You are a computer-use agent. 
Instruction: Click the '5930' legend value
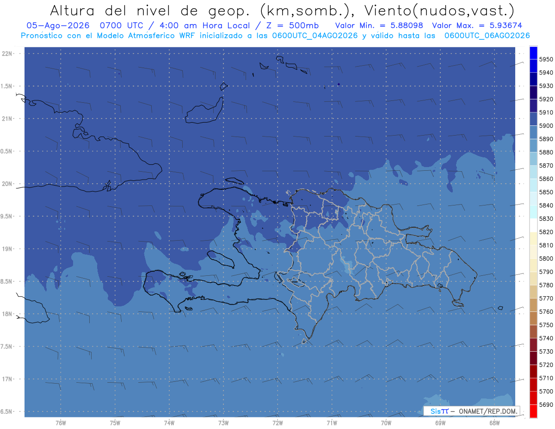point(546,86)
